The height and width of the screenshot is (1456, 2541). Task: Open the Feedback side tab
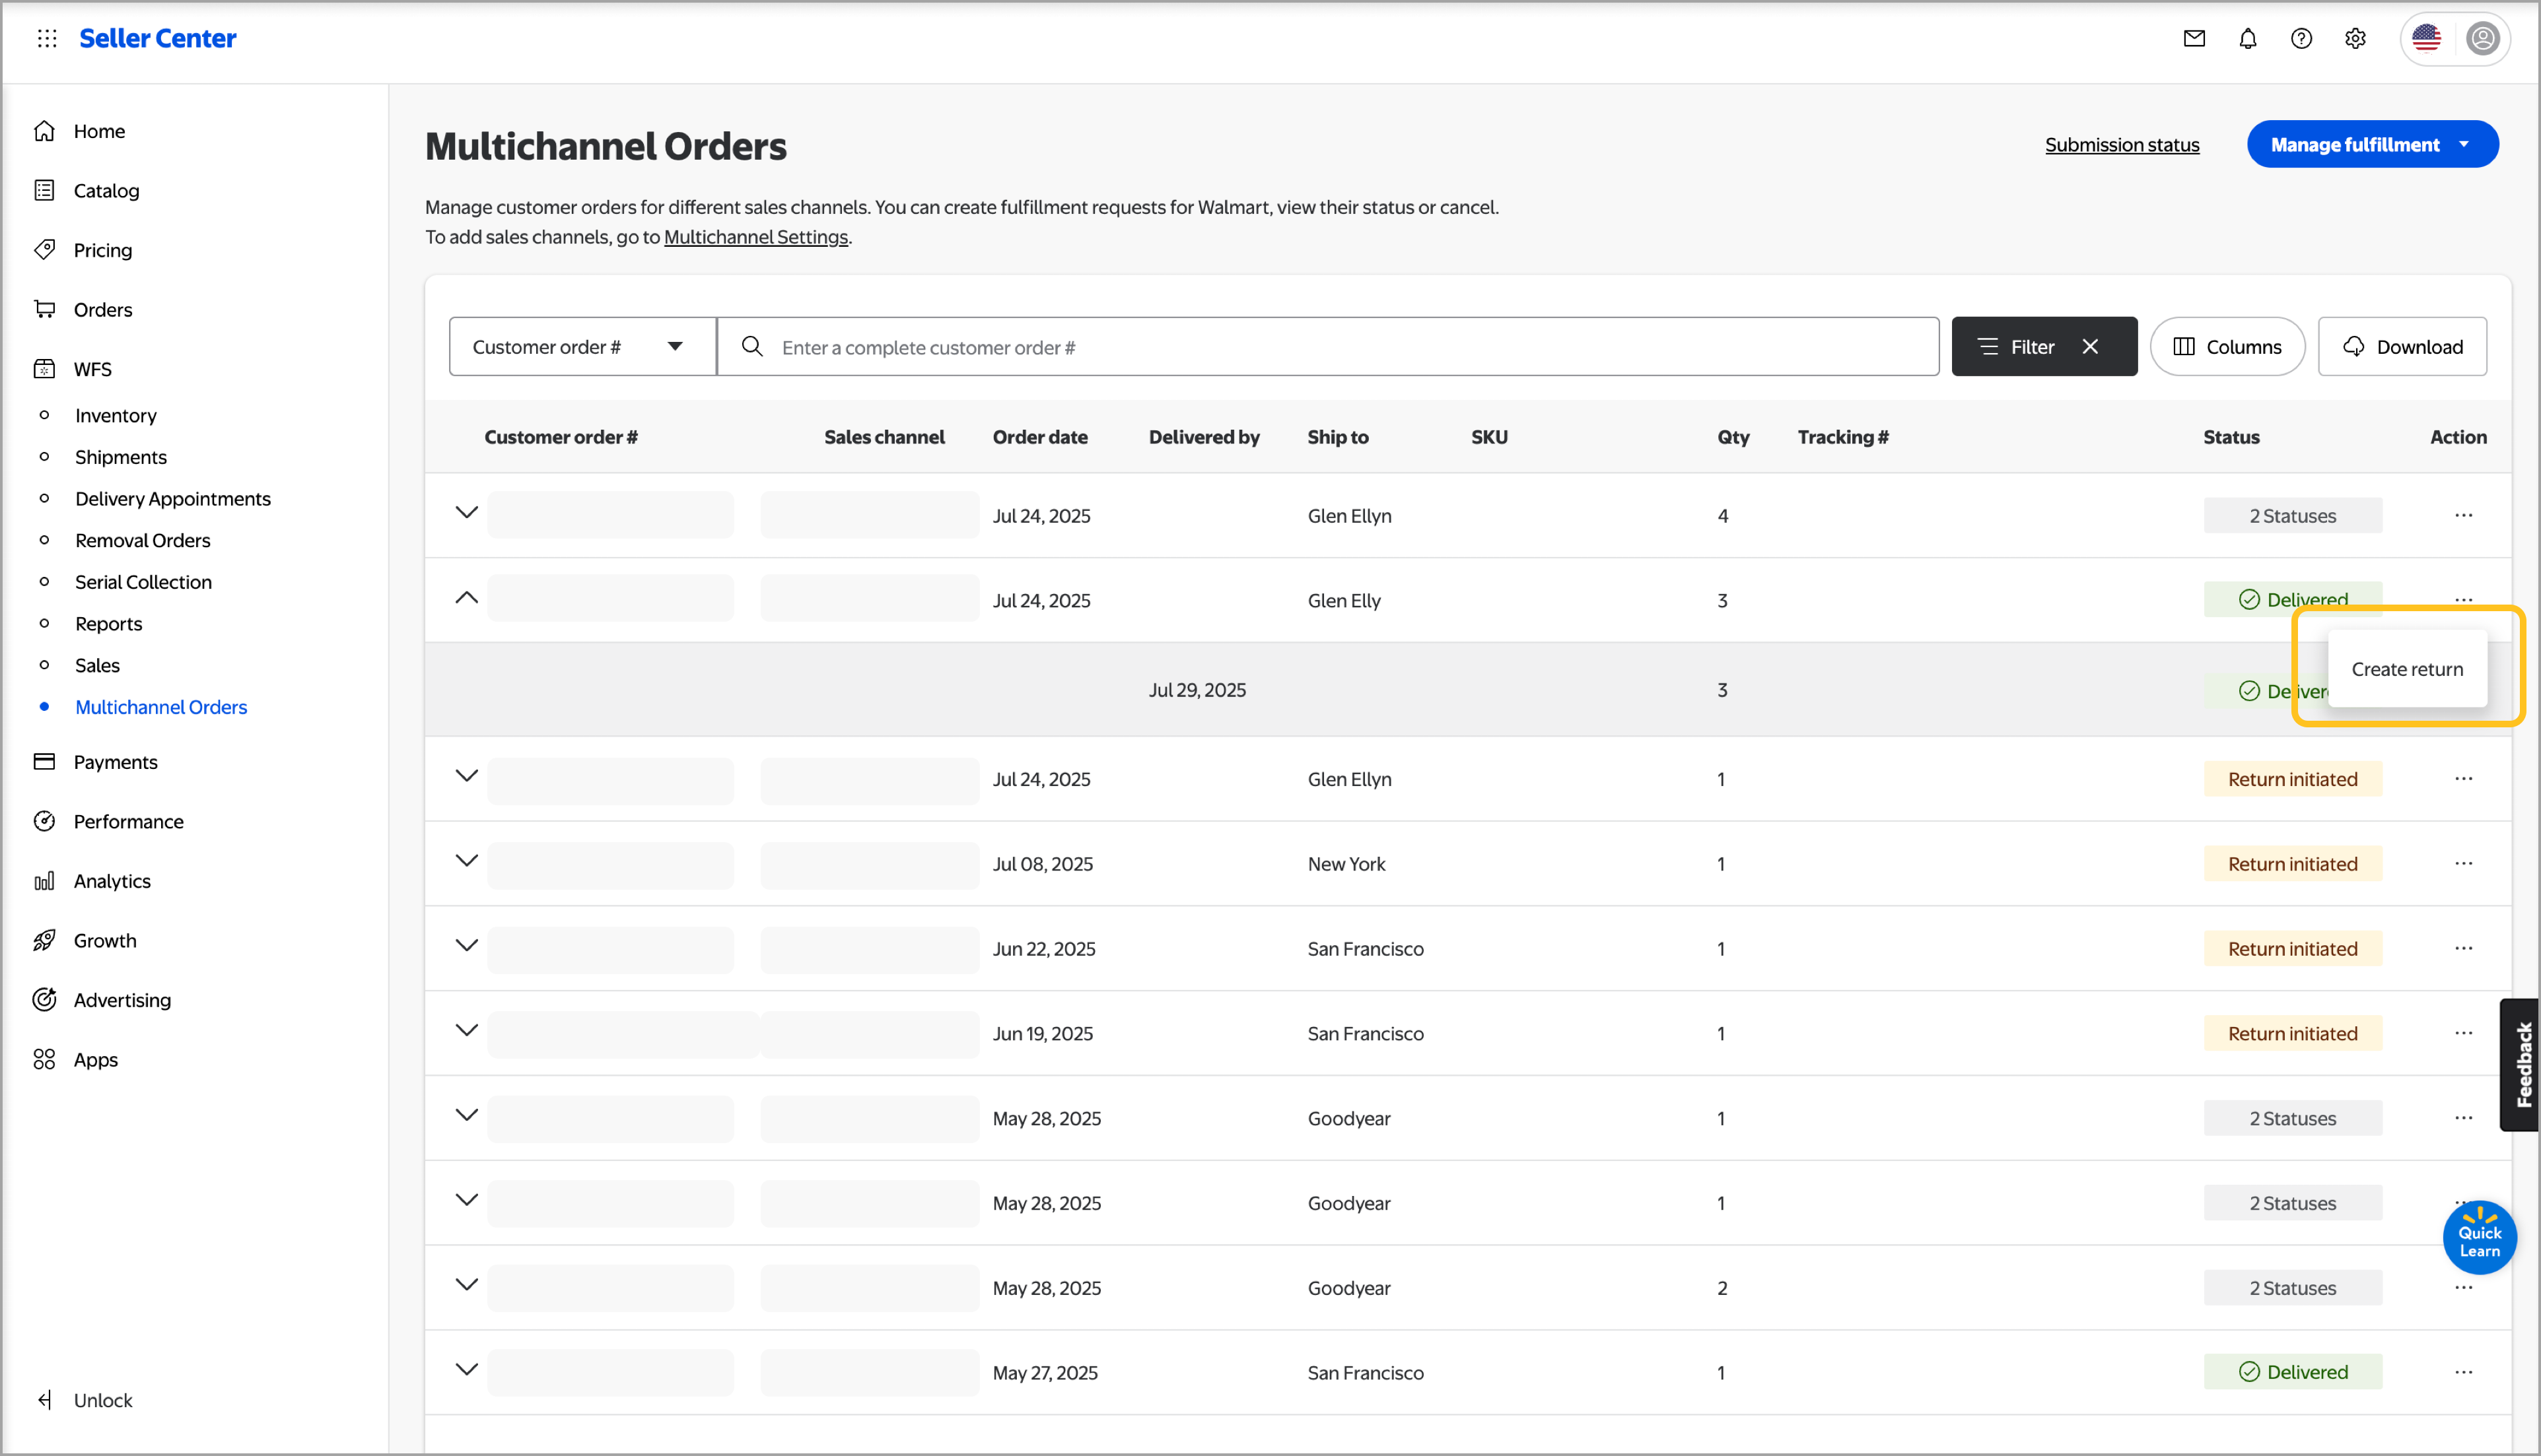tap(2520, 1064)
